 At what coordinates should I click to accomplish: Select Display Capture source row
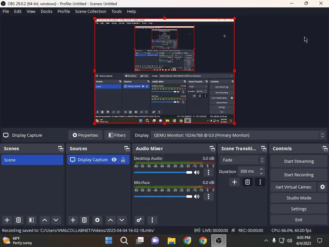click(98, 160)
